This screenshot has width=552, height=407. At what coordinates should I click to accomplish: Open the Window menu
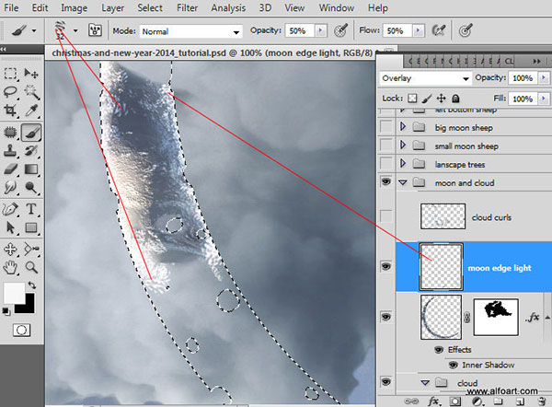coord(337,7)
